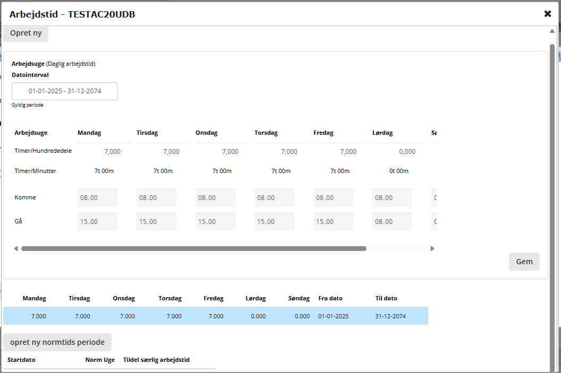Click the Fredag Gå time field
The image size is (561, 373).
[x=333, y=222]
